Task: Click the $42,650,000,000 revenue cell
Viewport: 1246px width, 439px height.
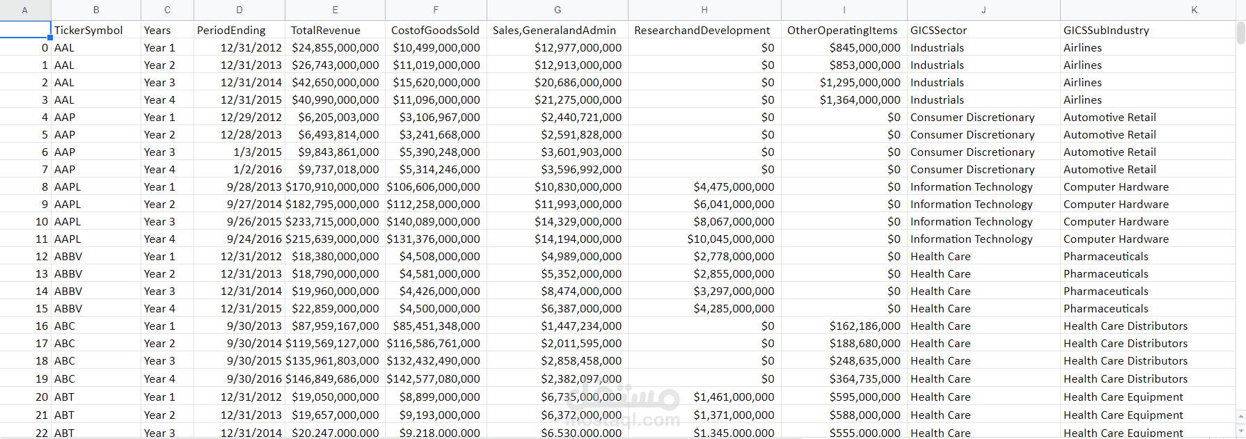Action: 335,82
